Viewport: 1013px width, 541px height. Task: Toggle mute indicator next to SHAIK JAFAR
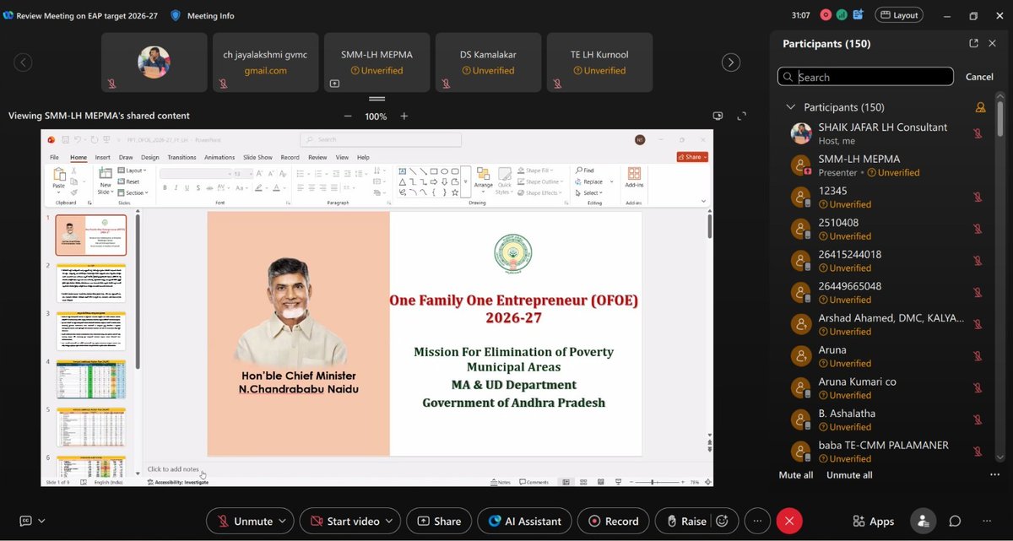pyautogui.click(x=977, y=133)
